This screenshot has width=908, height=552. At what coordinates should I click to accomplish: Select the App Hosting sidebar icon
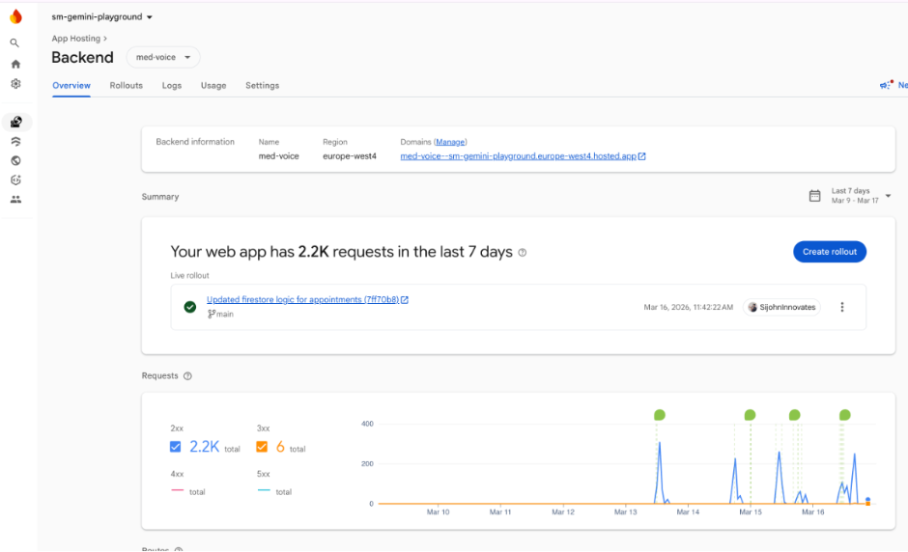16,123
